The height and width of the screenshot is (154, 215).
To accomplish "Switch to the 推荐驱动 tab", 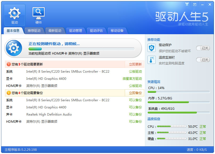I will click(34, 30).
